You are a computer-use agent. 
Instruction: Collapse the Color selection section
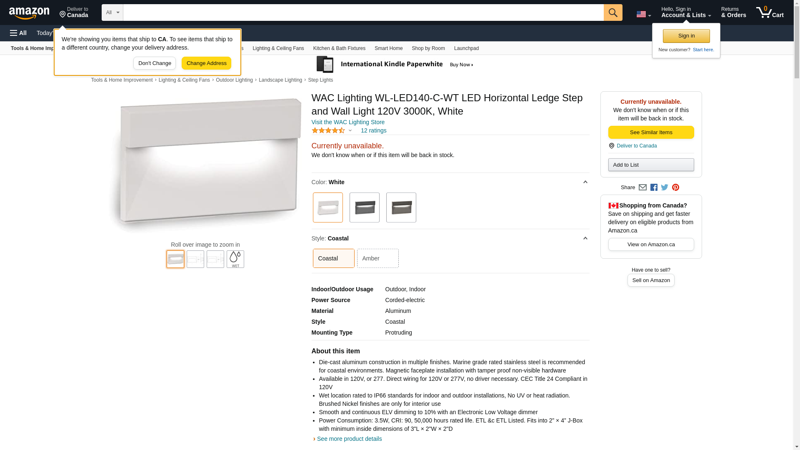click(585, 182)
